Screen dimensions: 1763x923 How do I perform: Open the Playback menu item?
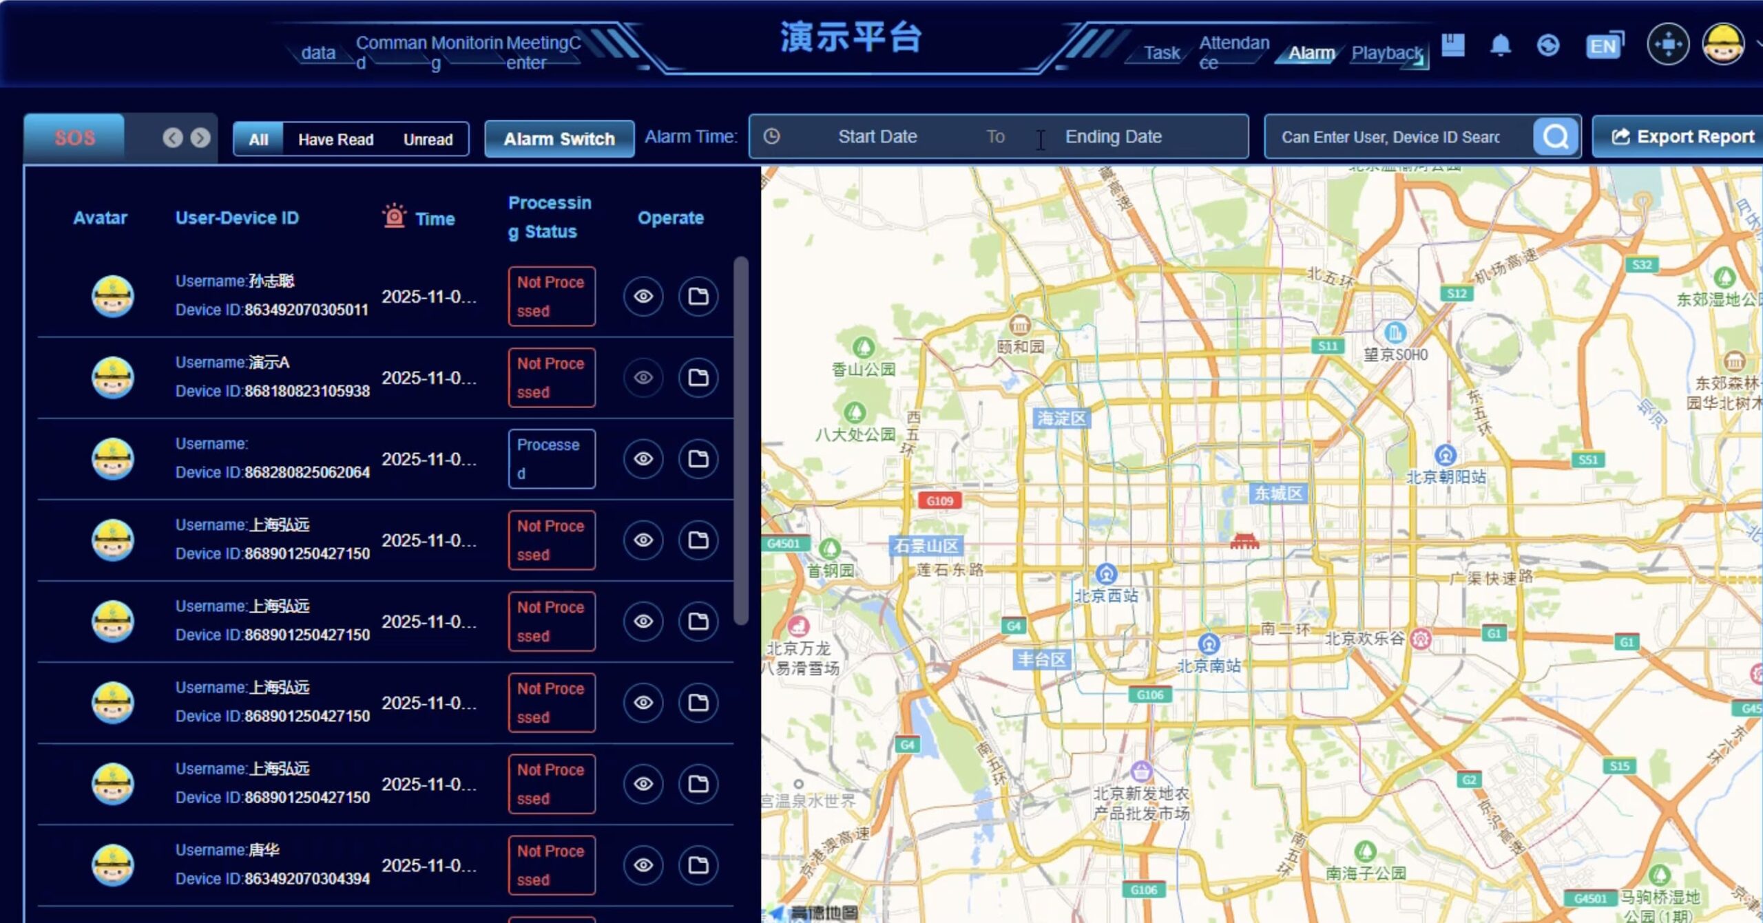tap(1386, 53)
